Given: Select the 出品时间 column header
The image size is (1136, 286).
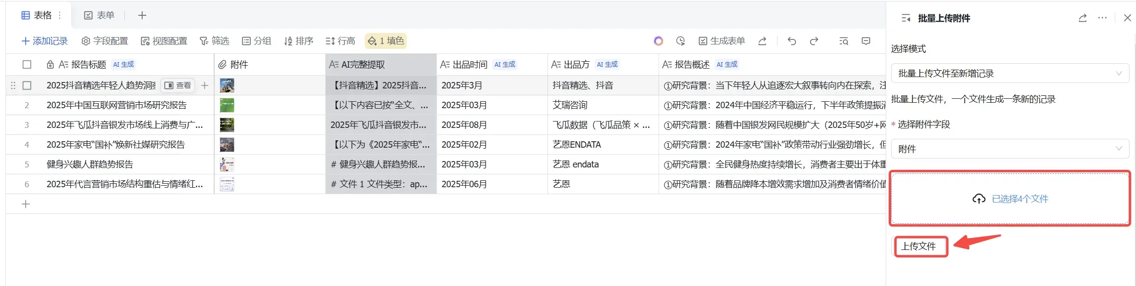Looking at the screenshot, I should (x=492, y=64).
